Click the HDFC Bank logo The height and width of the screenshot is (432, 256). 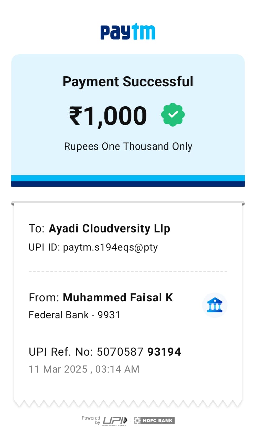154,421
